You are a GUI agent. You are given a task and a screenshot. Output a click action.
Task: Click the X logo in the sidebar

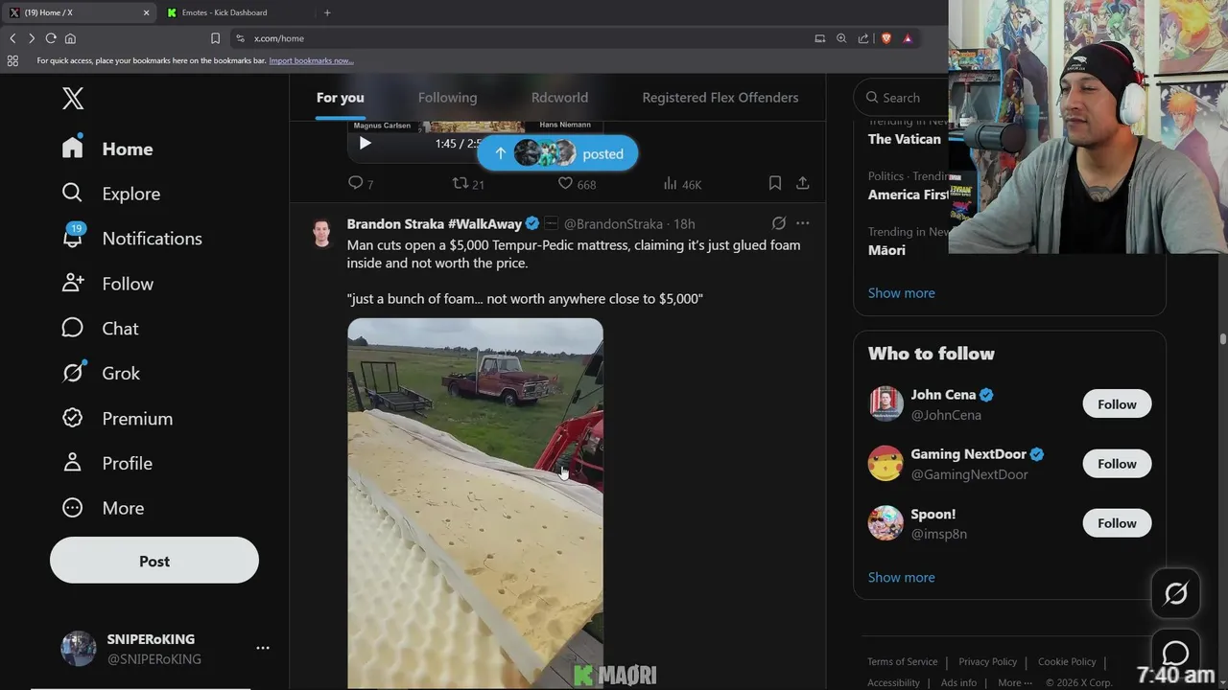coord(73,98)
